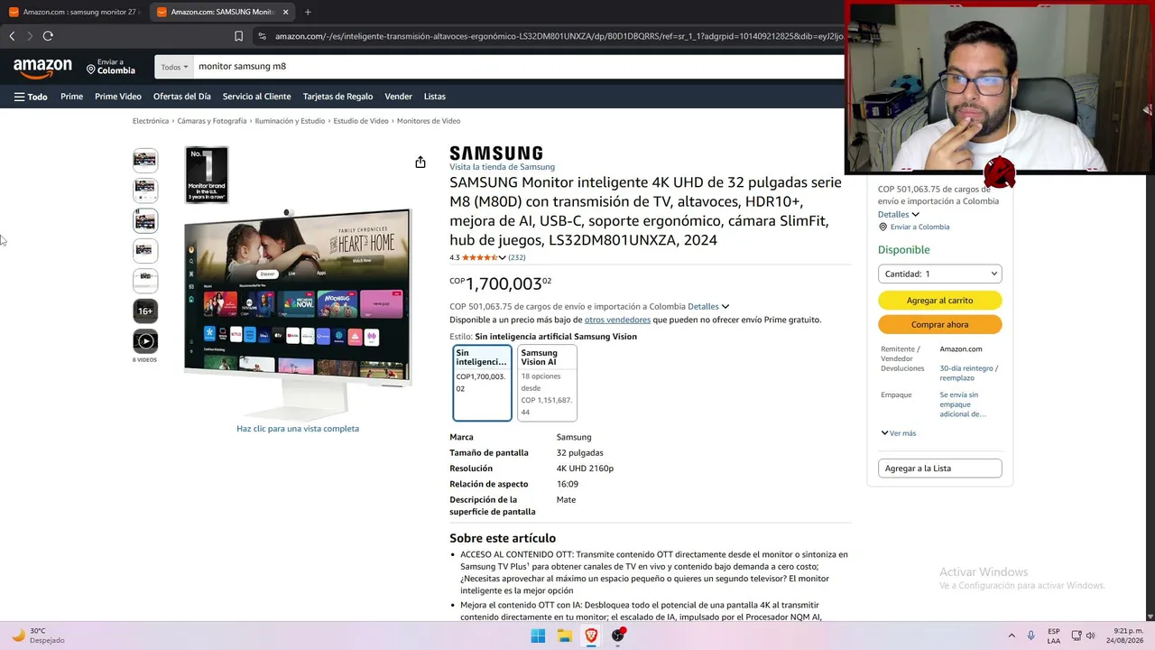The width and height of the screenshot is (1155, 650).
Task: Expand Detalles next to shipping charges under price
Action: point(708,307)
